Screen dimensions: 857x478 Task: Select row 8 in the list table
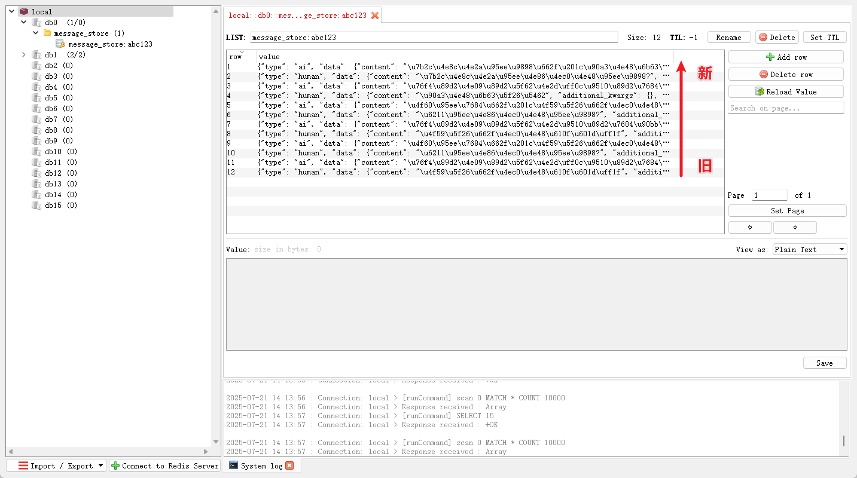[x=475, y=134]
